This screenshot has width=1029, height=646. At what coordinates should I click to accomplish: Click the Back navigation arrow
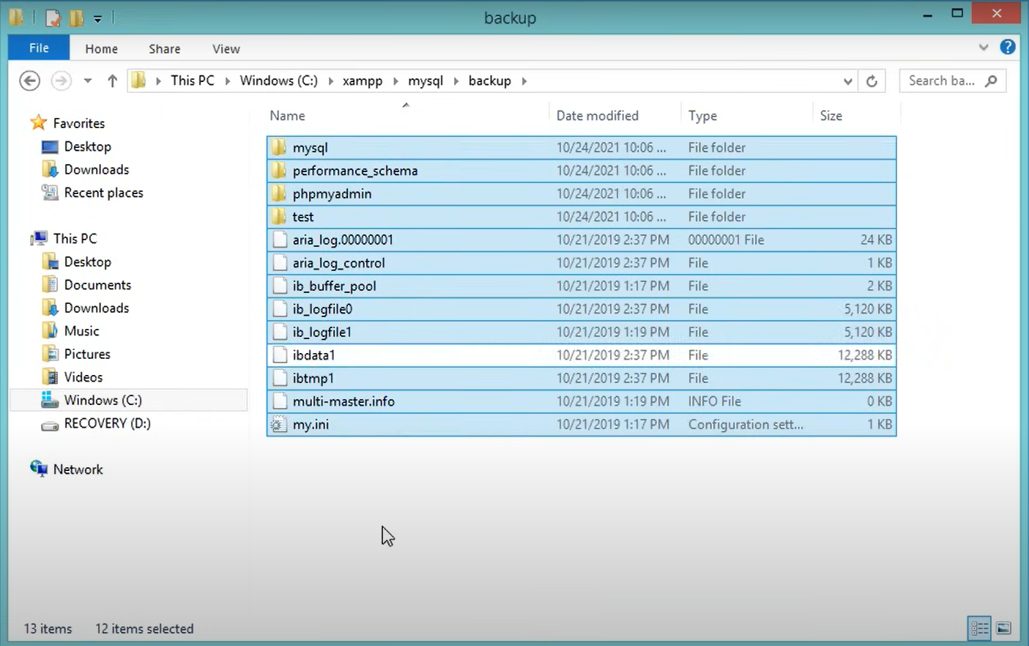pos(29,81)
